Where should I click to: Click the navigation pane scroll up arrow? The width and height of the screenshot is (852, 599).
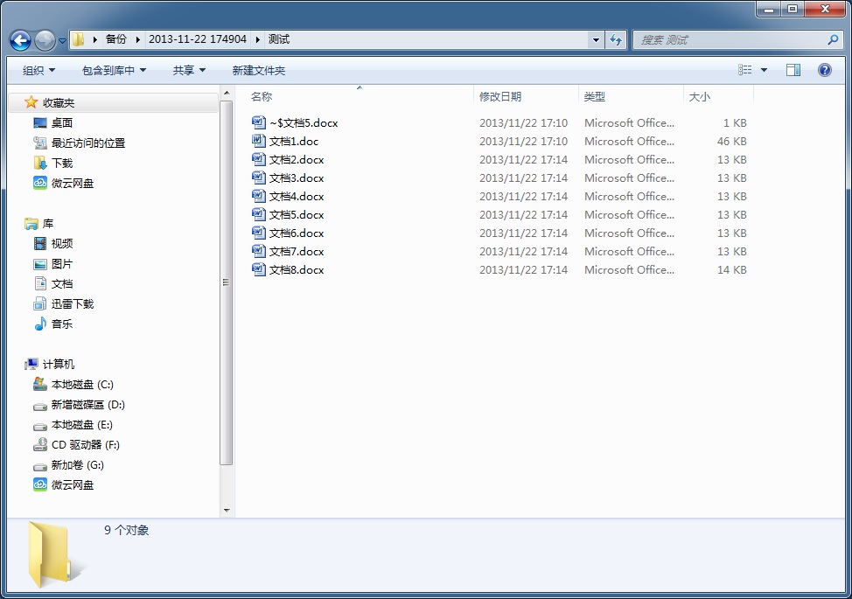tap(227, 93)
